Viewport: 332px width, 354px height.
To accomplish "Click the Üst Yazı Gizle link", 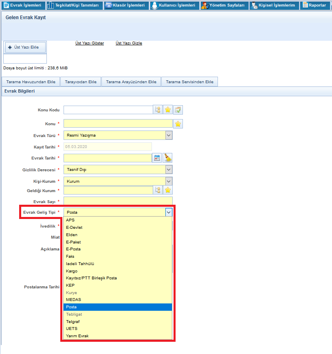I will 129,43.
